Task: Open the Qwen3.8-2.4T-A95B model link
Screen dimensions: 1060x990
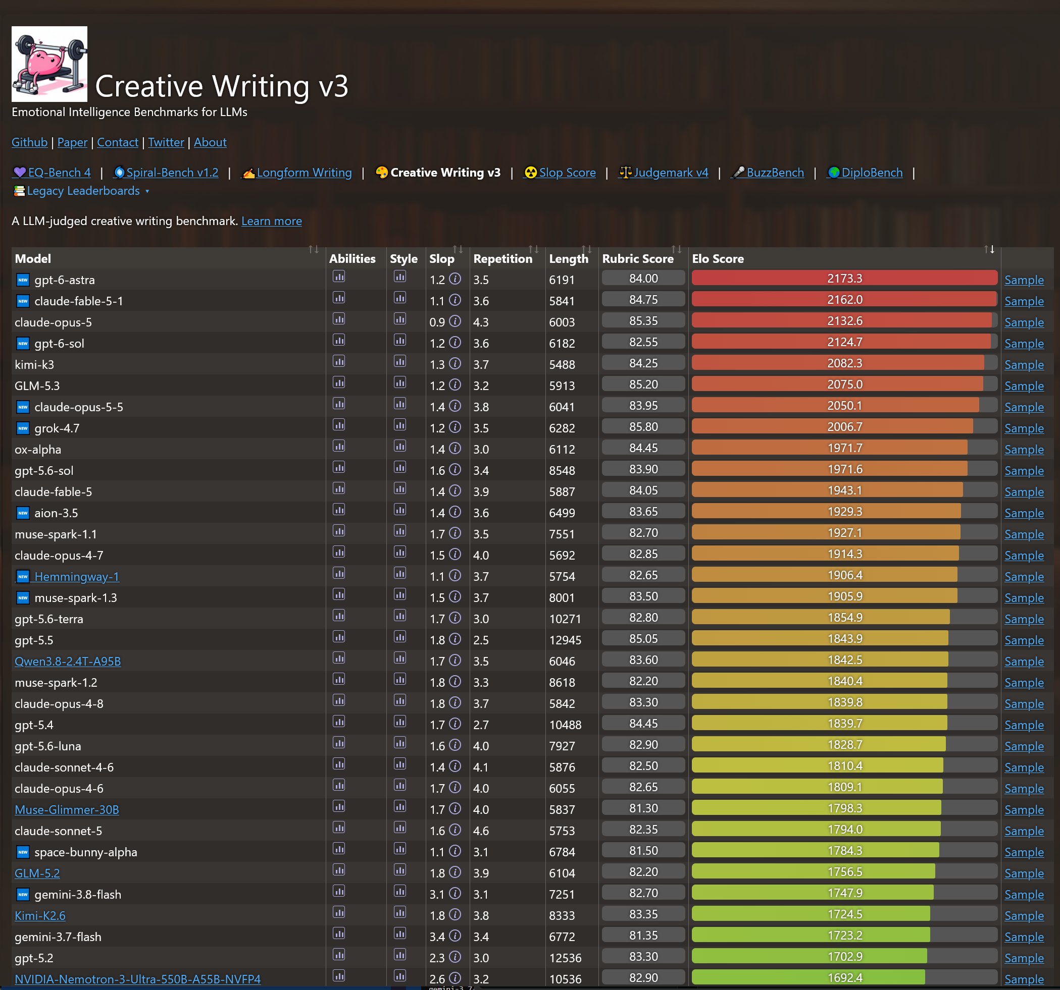Action: 68,661
